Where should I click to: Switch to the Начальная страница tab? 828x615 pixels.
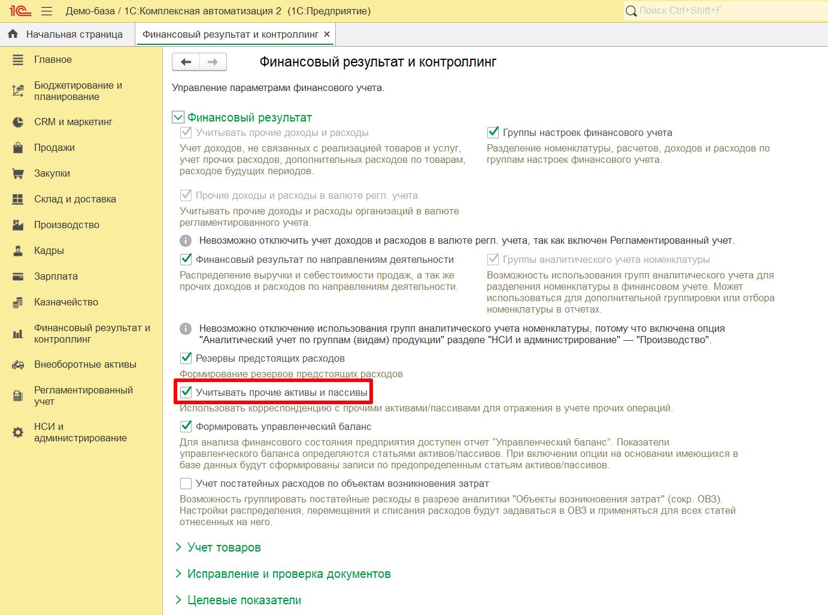(x=74, y=34)
